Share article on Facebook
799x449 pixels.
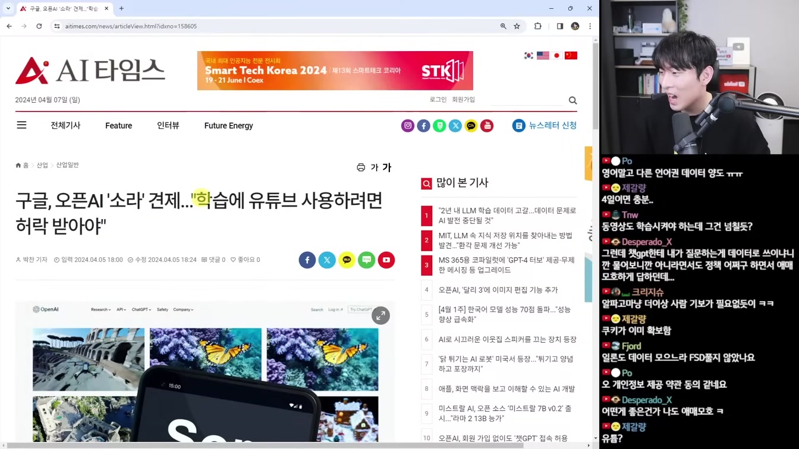tap(307, 260)
